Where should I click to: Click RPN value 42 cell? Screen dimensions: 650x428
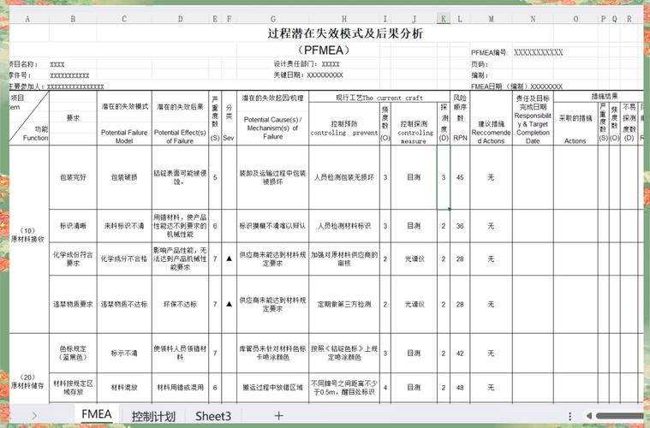[x=460, y=353]
